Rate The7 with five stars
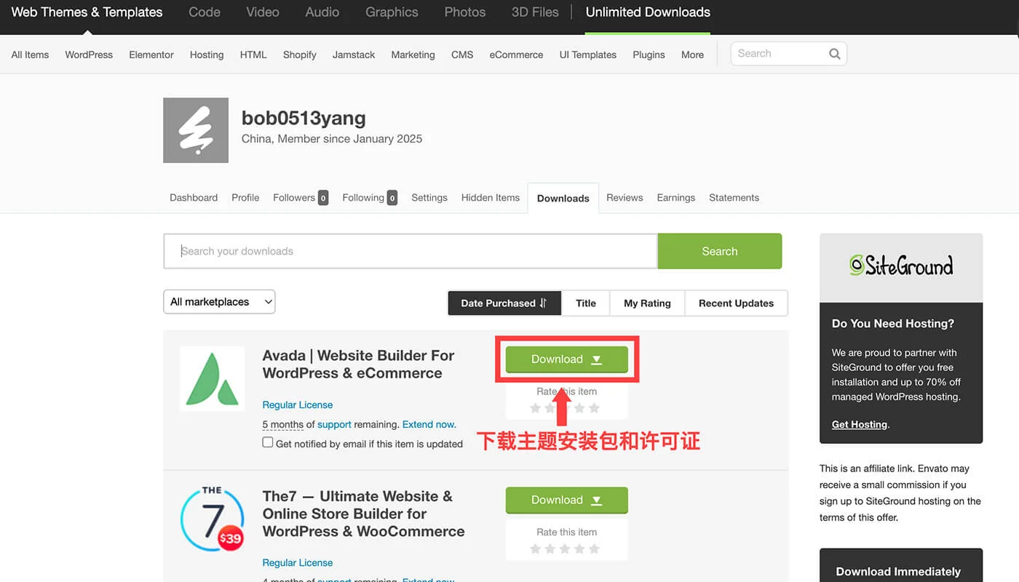 tap(594, 549)
